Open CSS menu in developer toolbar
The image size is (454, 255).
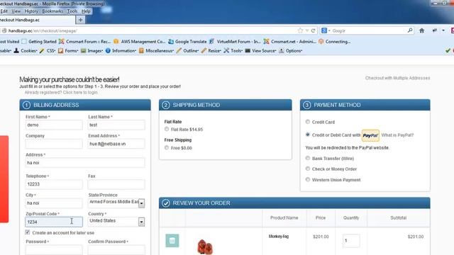point(48,50)
